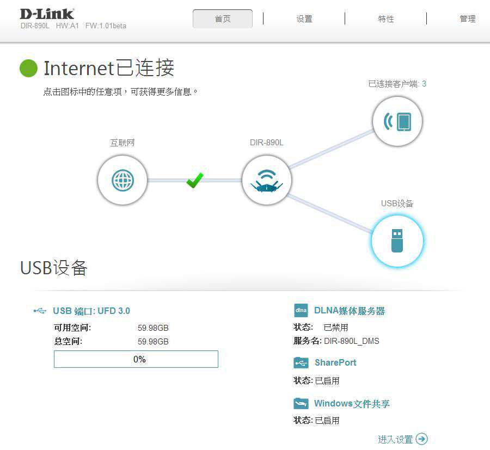
Task: Click the 0% USB usage bar
Action: 136,359
